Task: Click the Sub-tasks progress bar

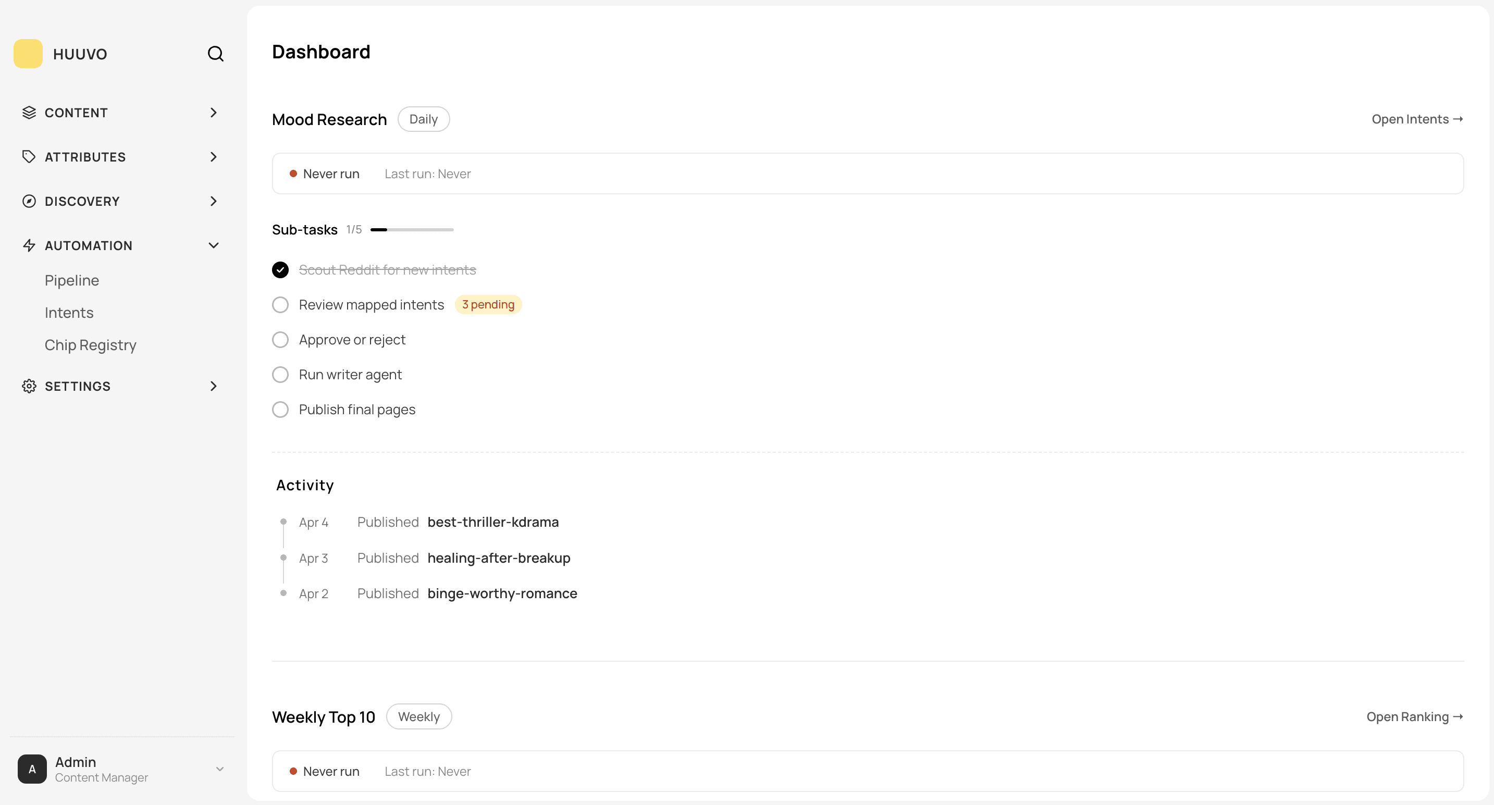Action: pos(411,229)
